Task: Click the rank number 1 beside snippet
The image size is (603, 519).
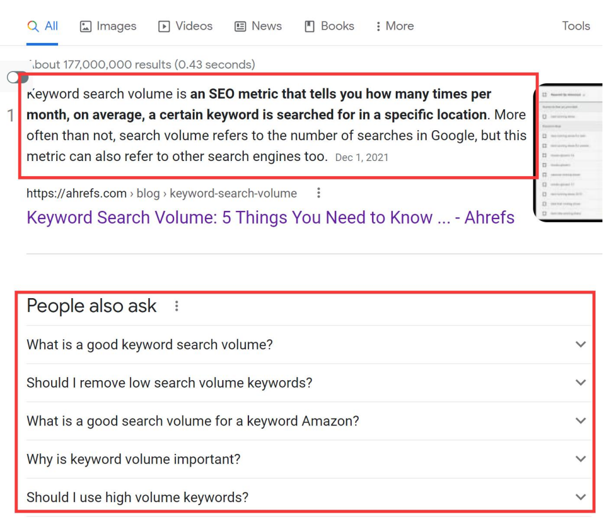Action: point(10,116)
